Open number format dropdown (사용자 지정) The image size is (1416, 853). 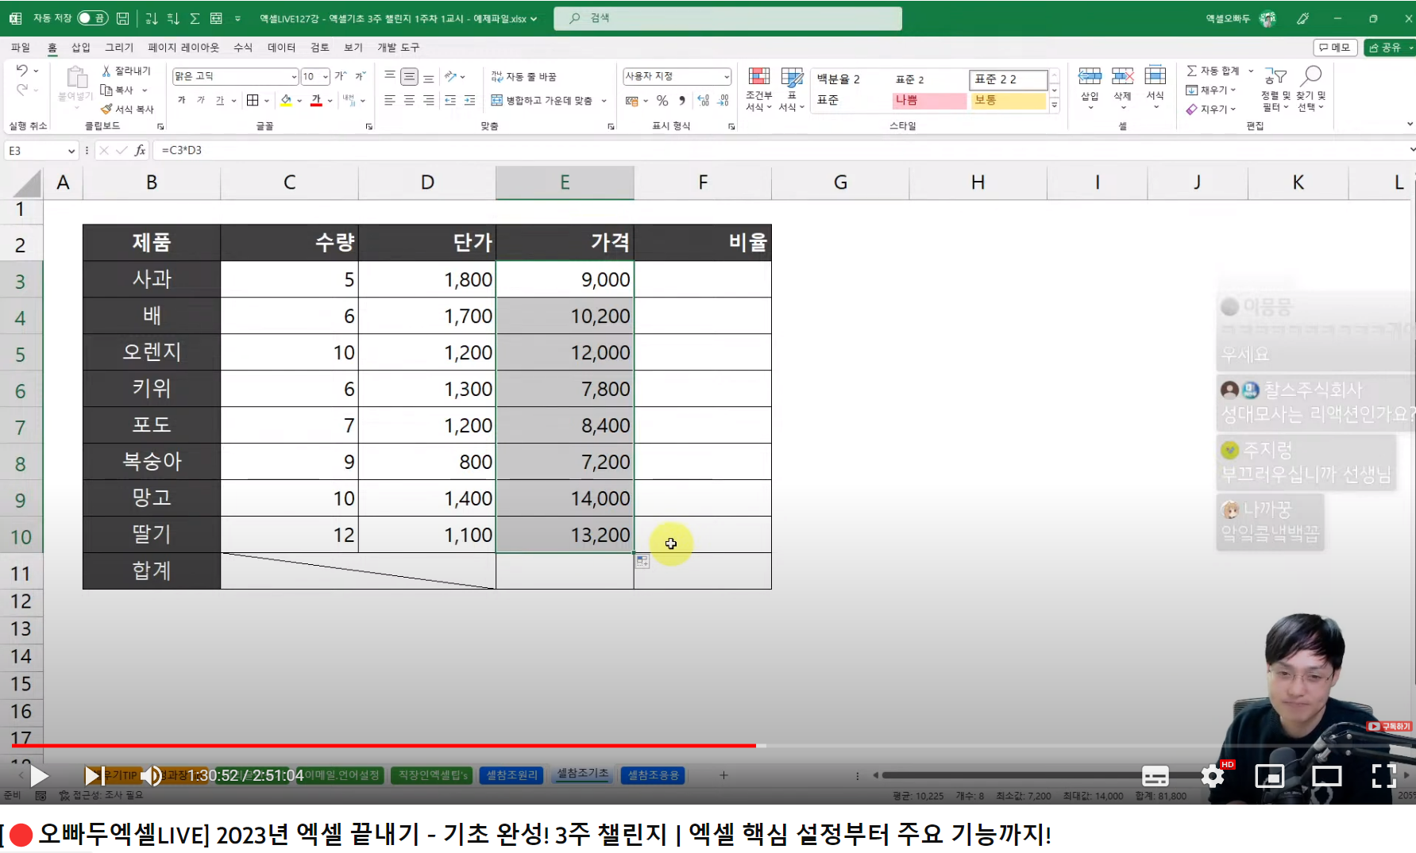coord(726,76)
